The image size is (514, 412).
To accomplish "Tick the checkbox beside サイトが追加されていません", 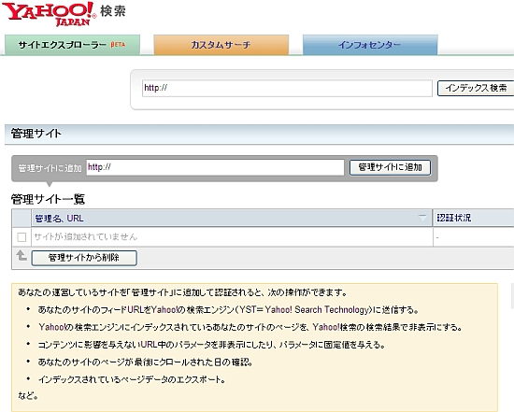I will click(21, 237).
